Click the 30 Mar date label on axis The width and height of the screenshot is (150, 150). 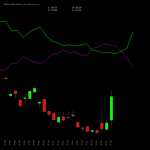34,142
